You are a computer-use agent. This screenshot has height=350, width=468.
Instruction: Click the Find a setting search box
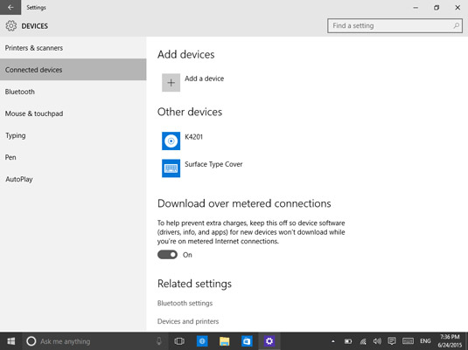point(395,26)
